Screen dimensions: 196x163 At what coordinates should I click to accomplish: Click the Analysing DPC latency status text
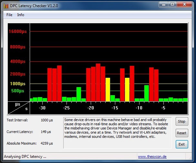(x=25, y=157)
